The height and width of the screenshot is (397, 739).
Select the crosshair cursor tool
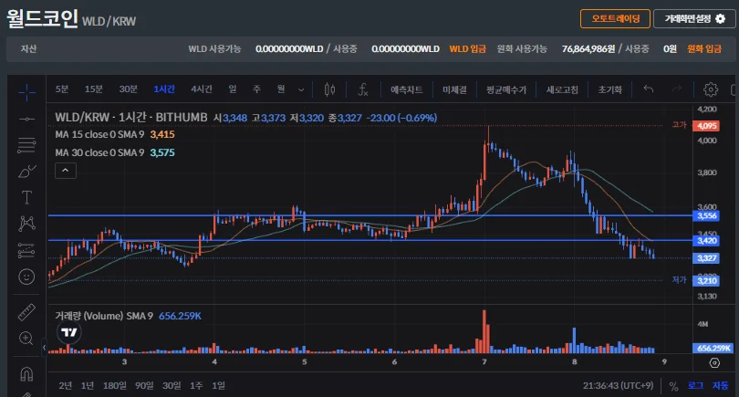coord(26,92)
